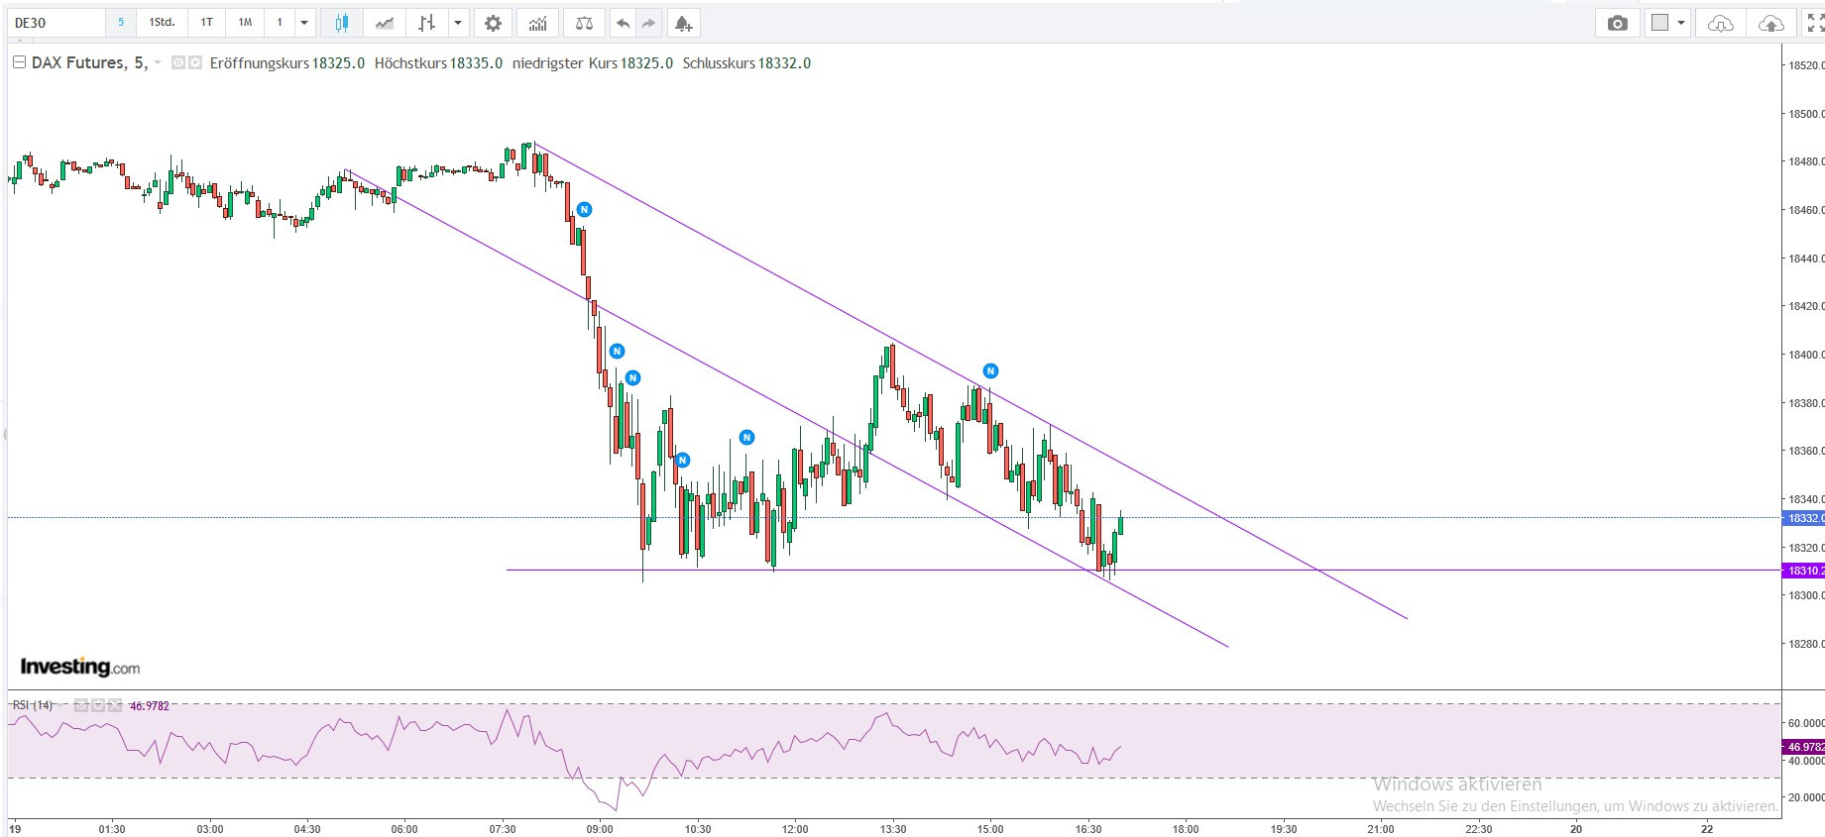Click the compare scales icon
This screenshot has width=1825, height=837.
tap(584, 23)
